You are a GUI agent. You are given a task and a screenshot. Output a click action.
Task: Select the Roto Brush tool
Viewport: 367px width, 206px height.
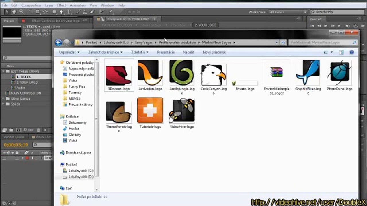[101, 12]
